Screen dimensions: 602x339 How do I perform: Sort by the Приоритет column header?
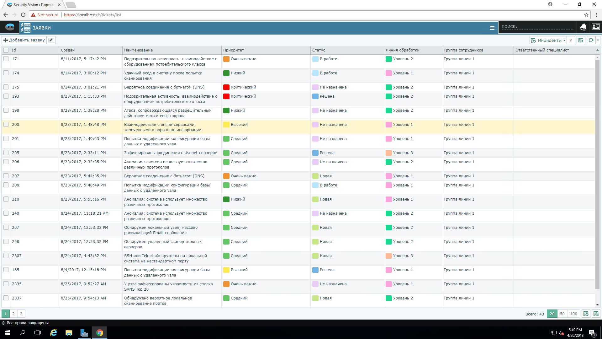(x=233, y=50)
